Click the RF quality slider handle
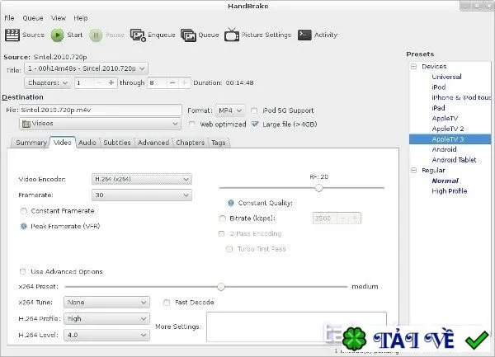495x357 pixels. [x=318, y=188]
